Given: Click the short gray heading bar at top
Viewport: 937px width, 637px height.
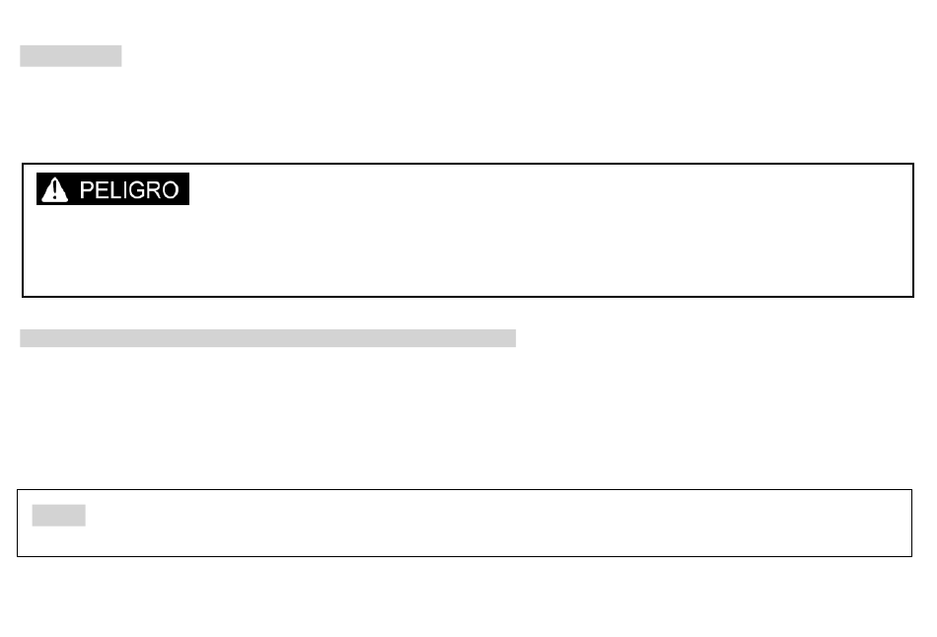Looking at the screenshot, I should coord(70,56).
